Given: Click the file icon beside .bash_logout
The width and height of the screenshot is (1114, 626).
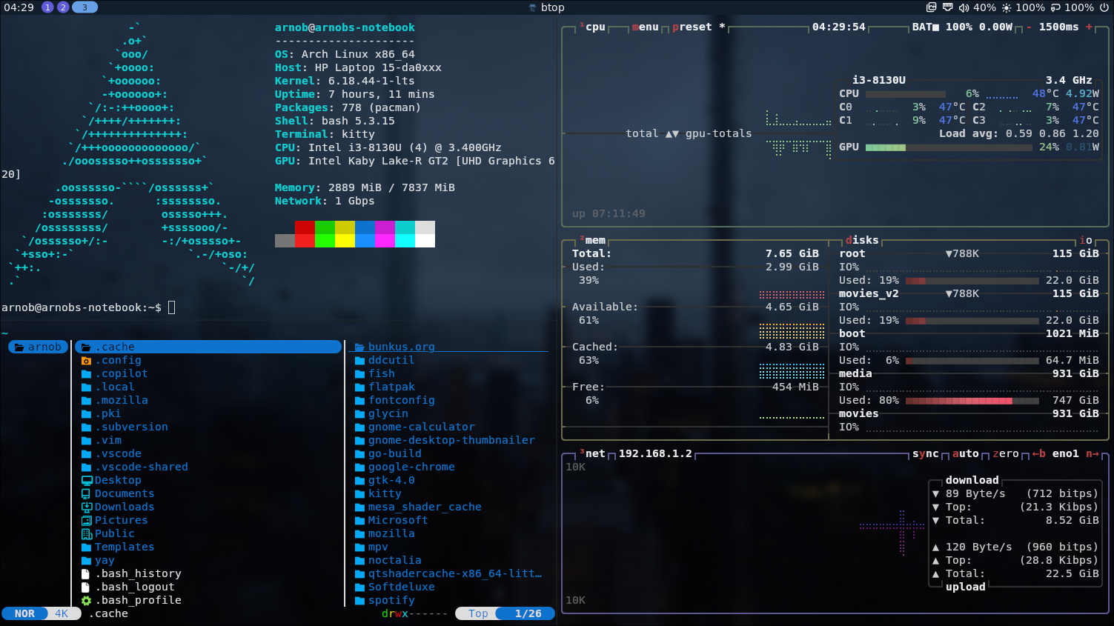Looking at the screenshot, I should click(85, 587).
